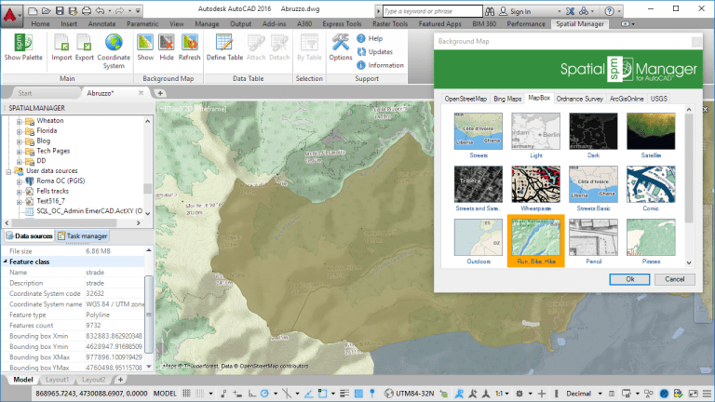The image size is (715, 402).
Task: Open the Express Tools ribbon tab
Action: tap(342, 23)
